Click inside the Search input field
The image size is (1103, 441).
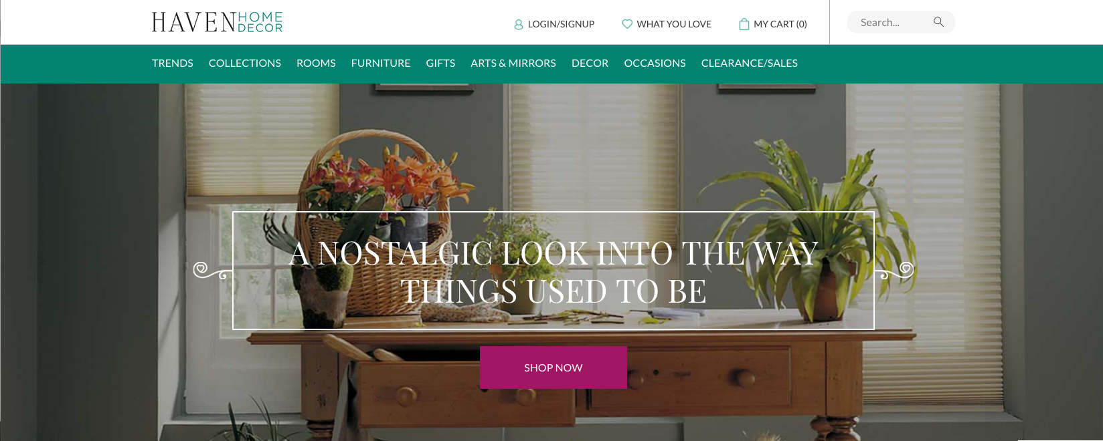point(894,22)
